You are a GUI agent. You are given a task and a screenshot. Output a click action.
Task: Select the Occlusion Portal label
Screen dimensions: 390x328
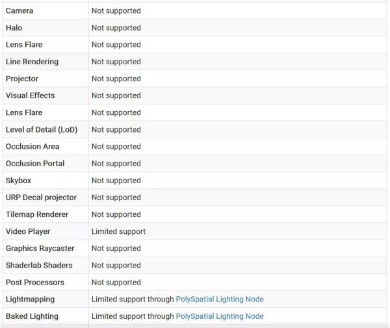point(35,164)
